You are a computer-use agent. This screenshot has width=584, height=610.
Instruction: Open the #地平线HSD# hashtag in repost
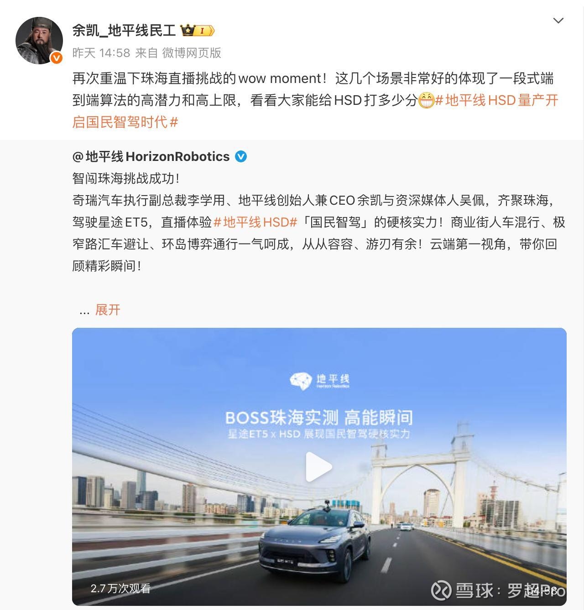(255, 222)
